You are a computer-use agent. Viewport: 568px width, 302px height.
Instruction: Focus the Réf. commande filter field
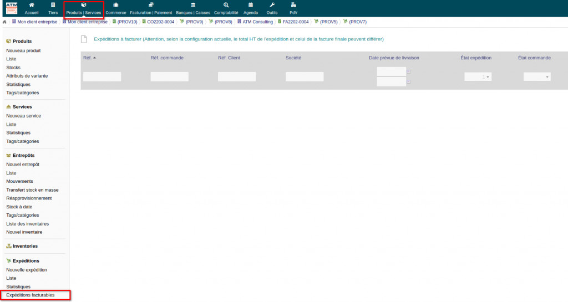pyautogui.click(x=170, y=76)
